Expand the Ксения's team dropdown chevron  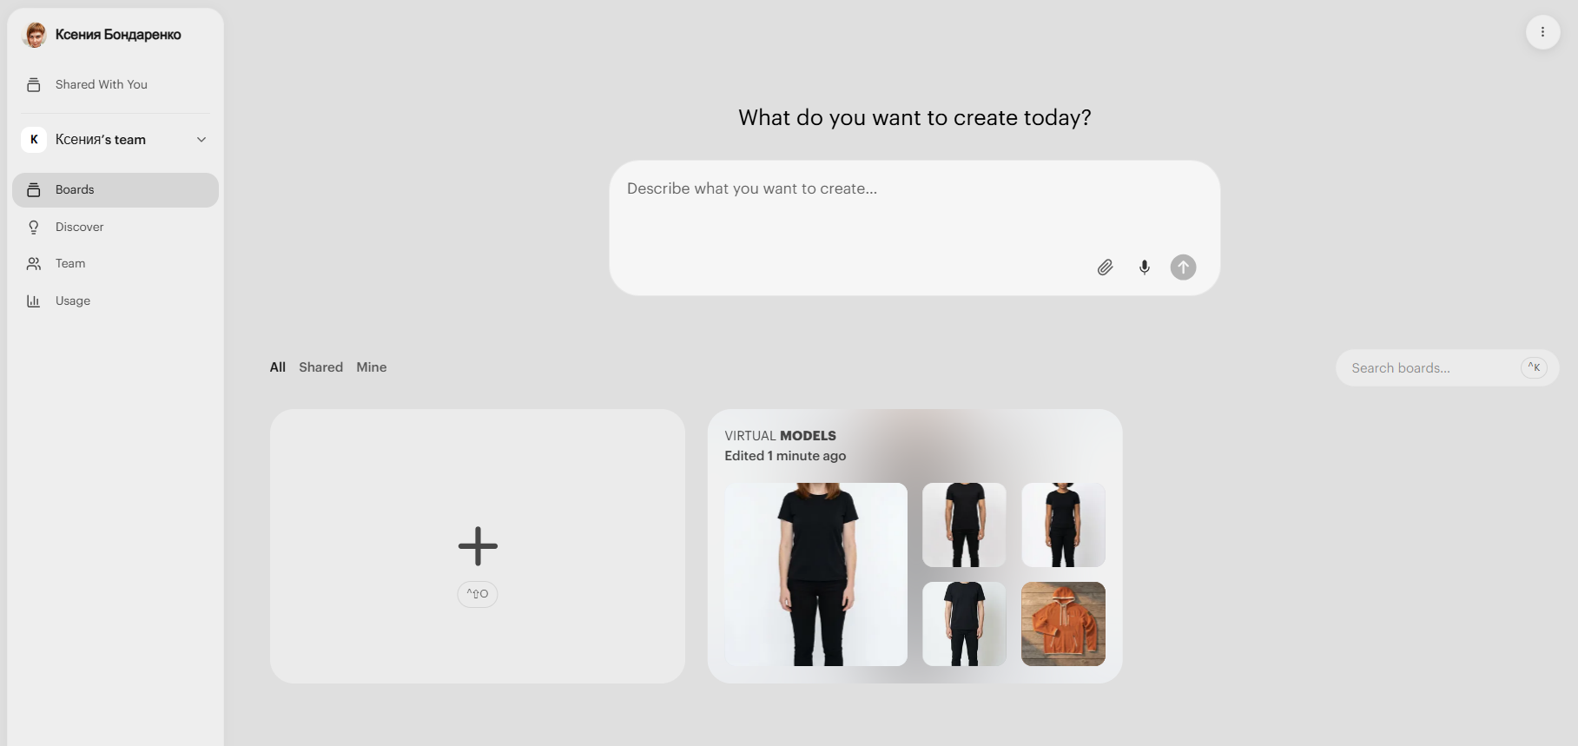pyautogui.click(x=201, y=140)
